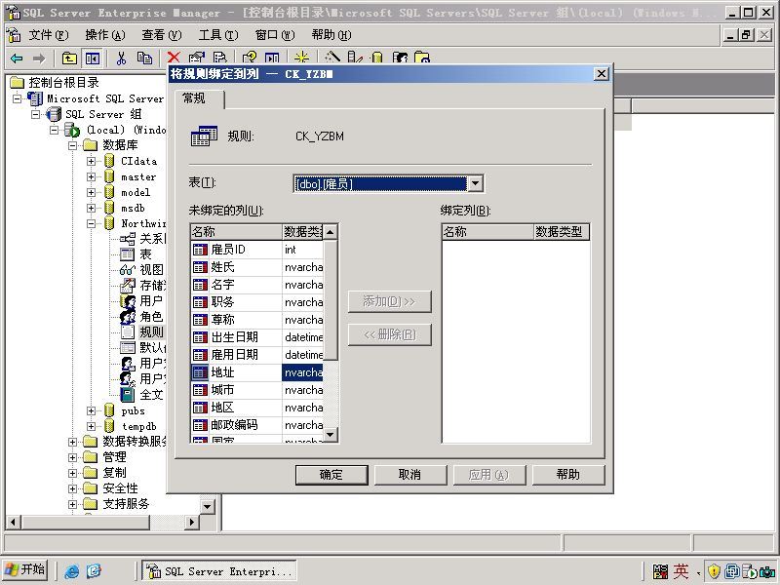
Task: Select the 地址 column row
Action: (257, 372)
